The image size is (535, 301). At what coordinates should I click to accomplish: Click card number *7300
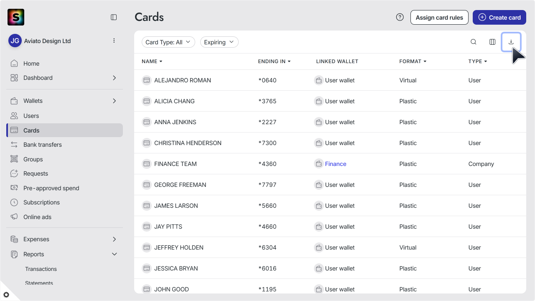point(267,143)
